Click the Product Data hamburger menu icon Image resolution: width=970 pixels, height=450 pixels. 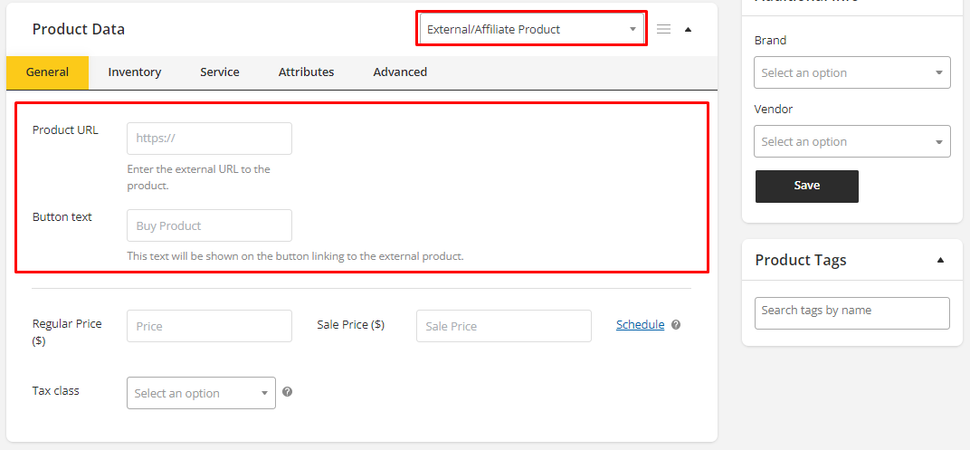click(x=663, y=29)
